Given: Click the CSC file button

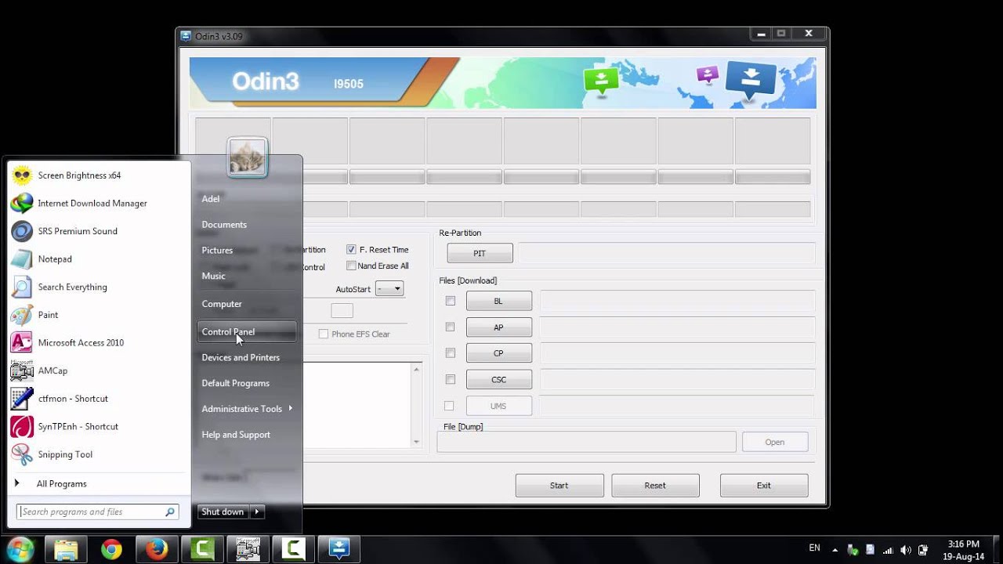Looking at the screenshot, I should [x=498, y=380].
